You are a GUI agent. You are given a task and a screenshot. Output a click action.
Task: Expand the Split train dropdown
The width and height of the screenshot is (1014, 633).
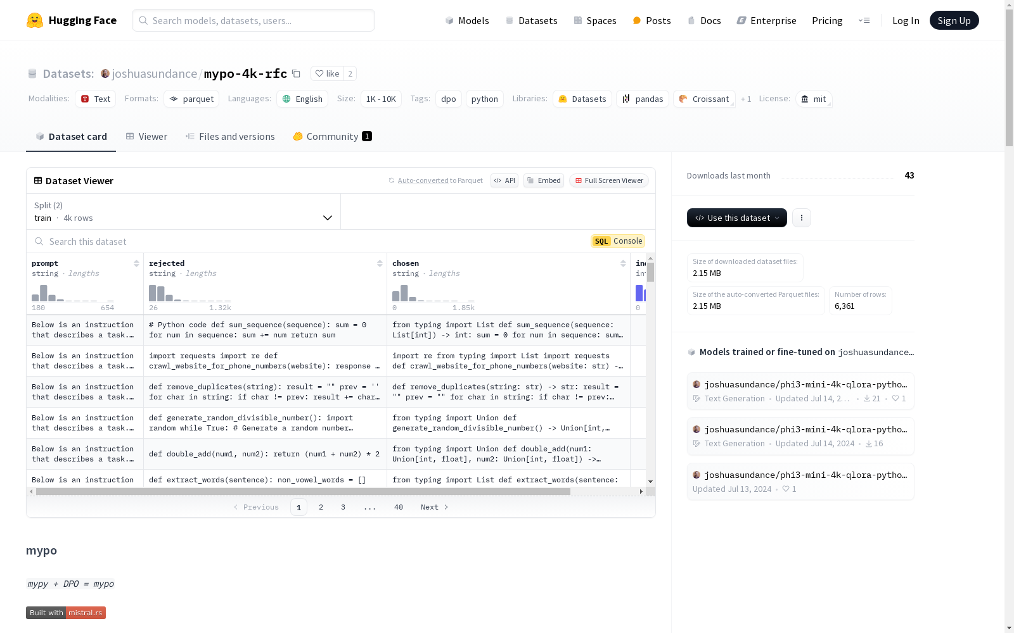pos(184,211)
